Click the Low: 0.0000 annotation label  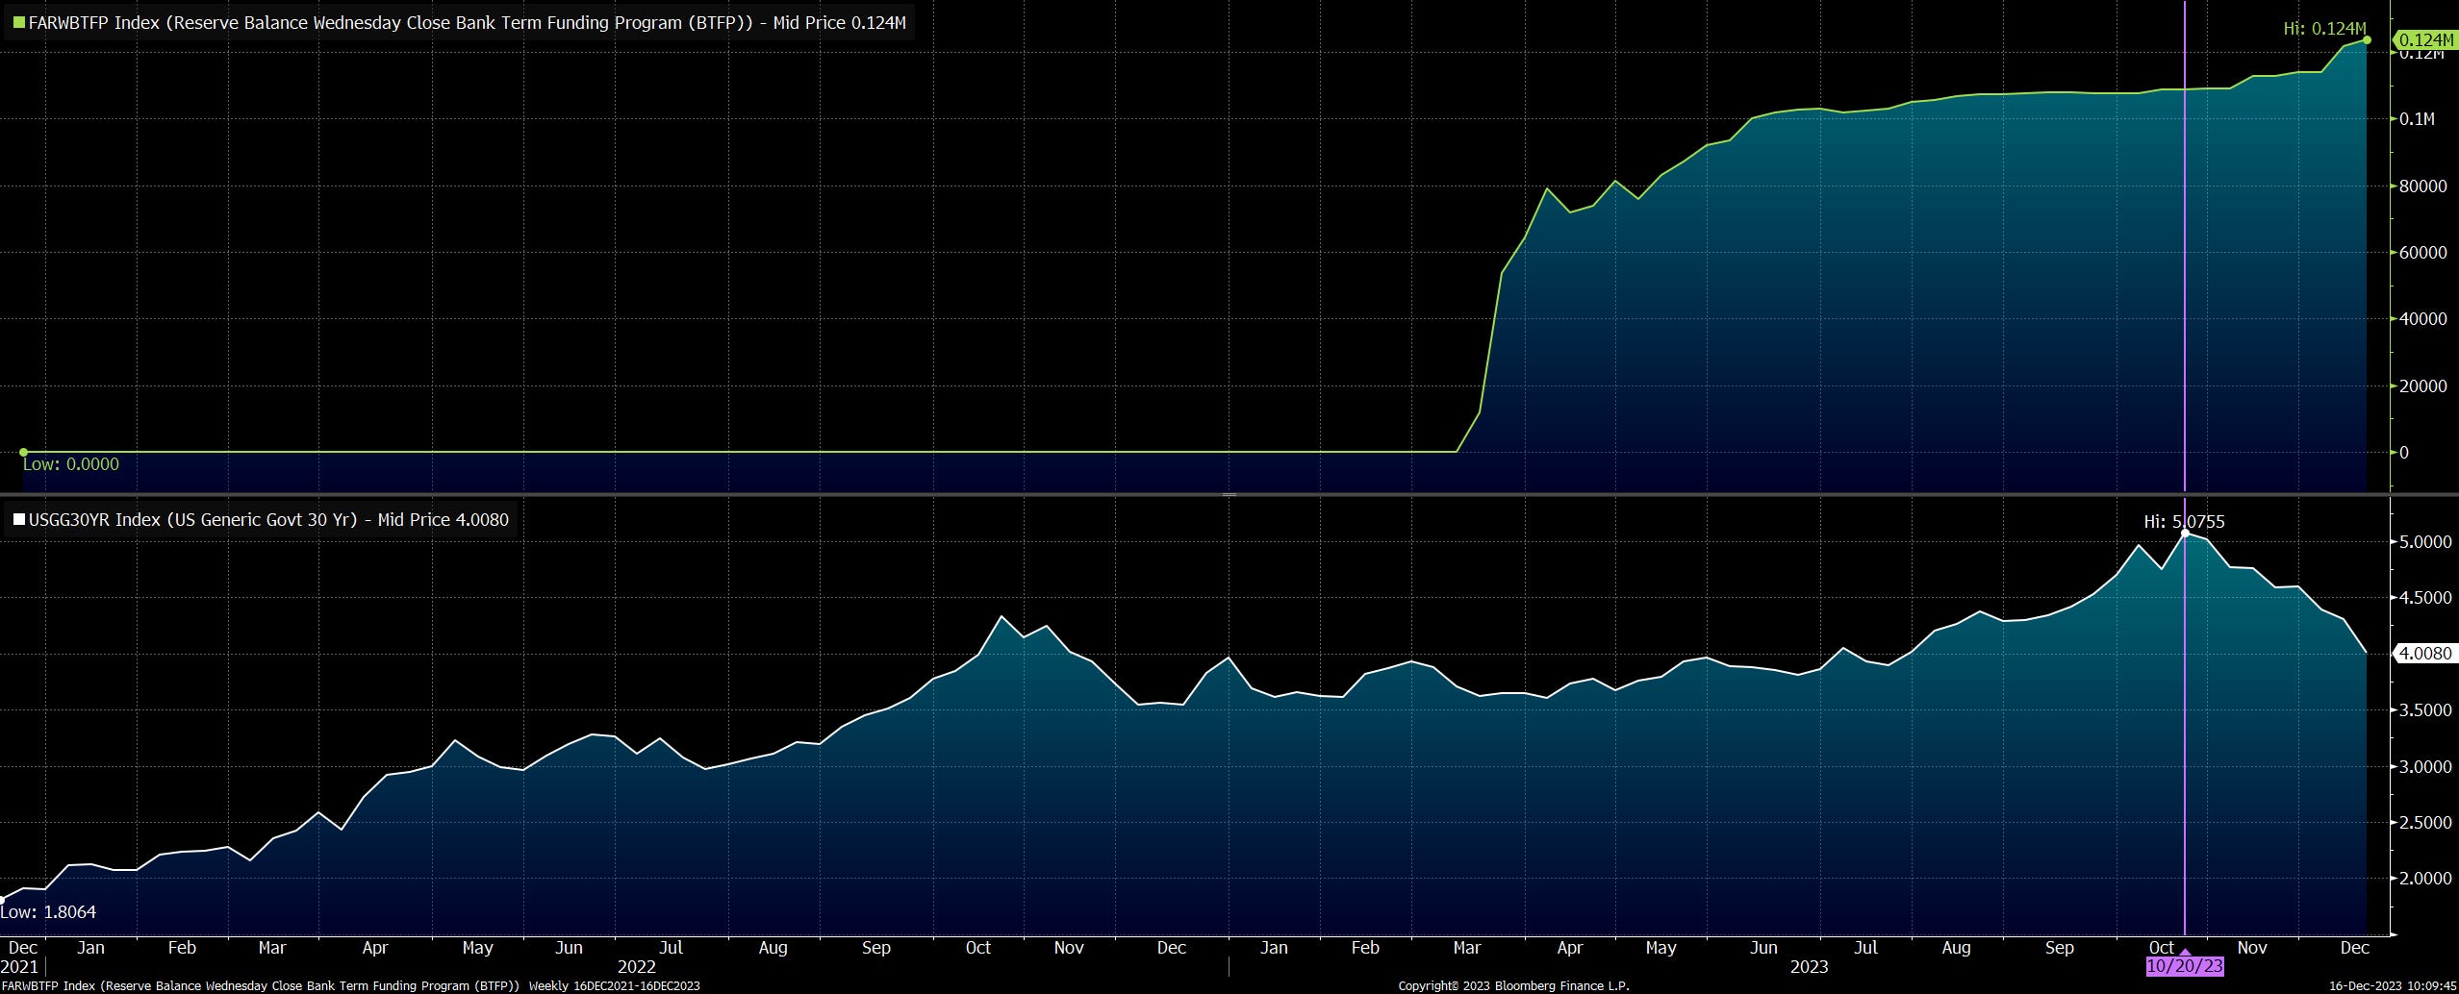click(70, 464)
